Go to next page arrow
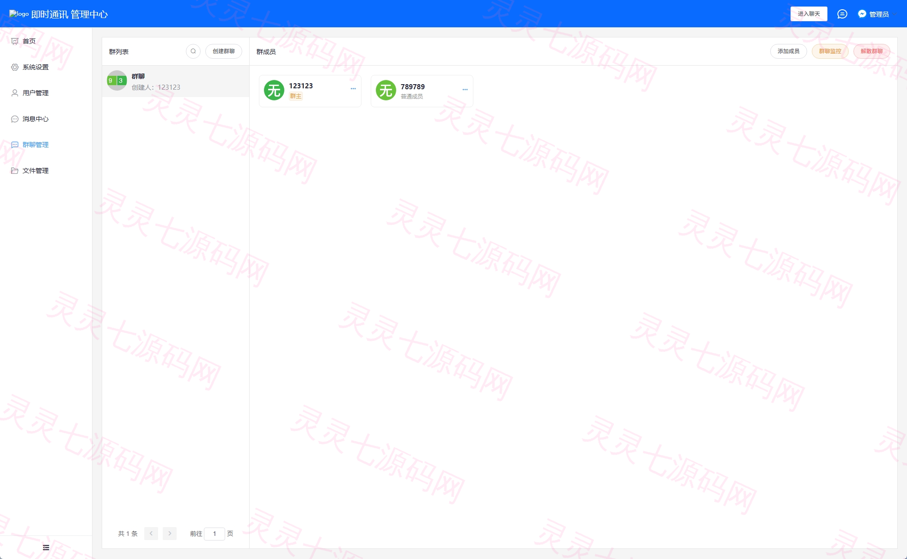This screenshot has height=559, width=907. 170,534
